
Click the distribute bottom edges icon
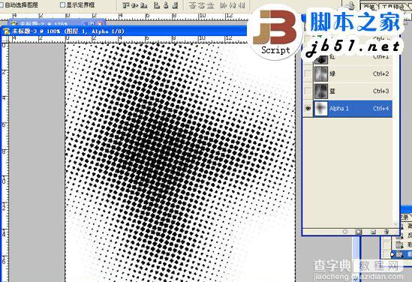tap(210, 5)
